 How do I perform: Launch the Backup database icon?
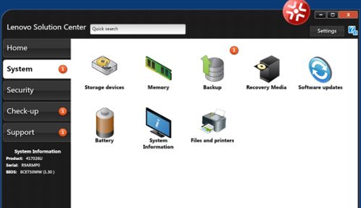click(x=212, y=68)
